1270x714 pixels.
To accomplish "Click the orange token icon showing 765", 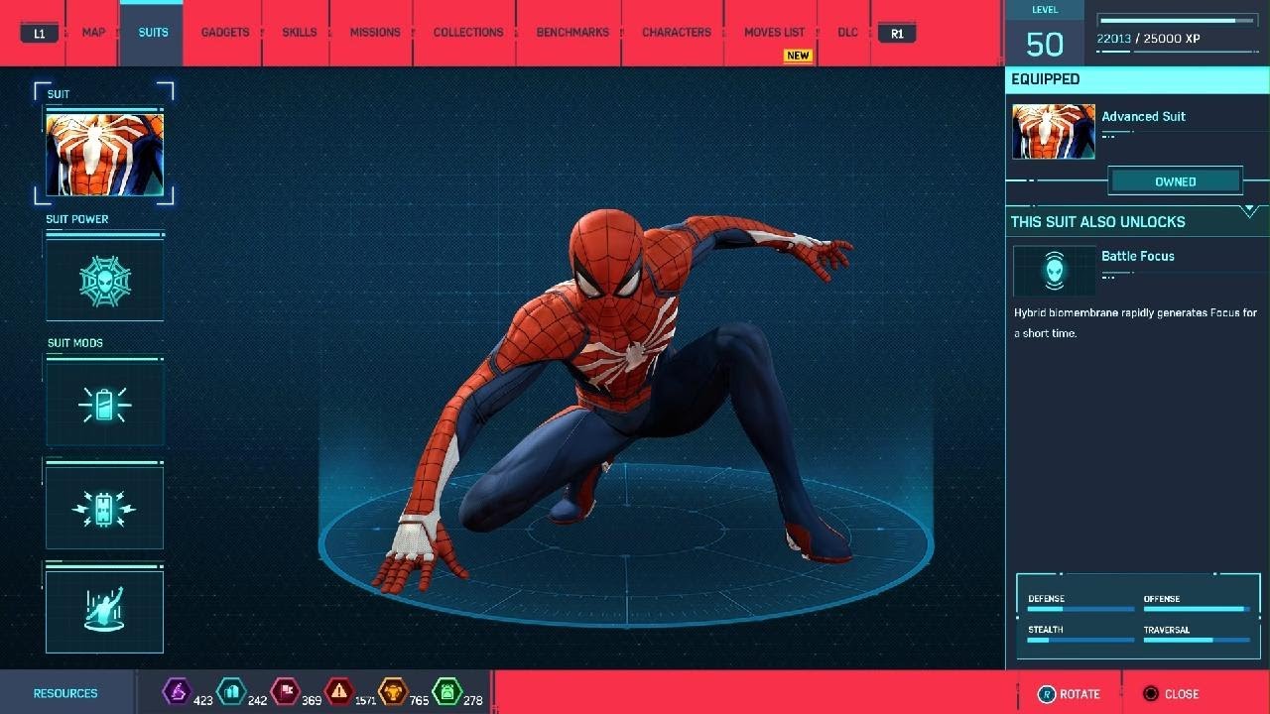I will click(393, 690).
